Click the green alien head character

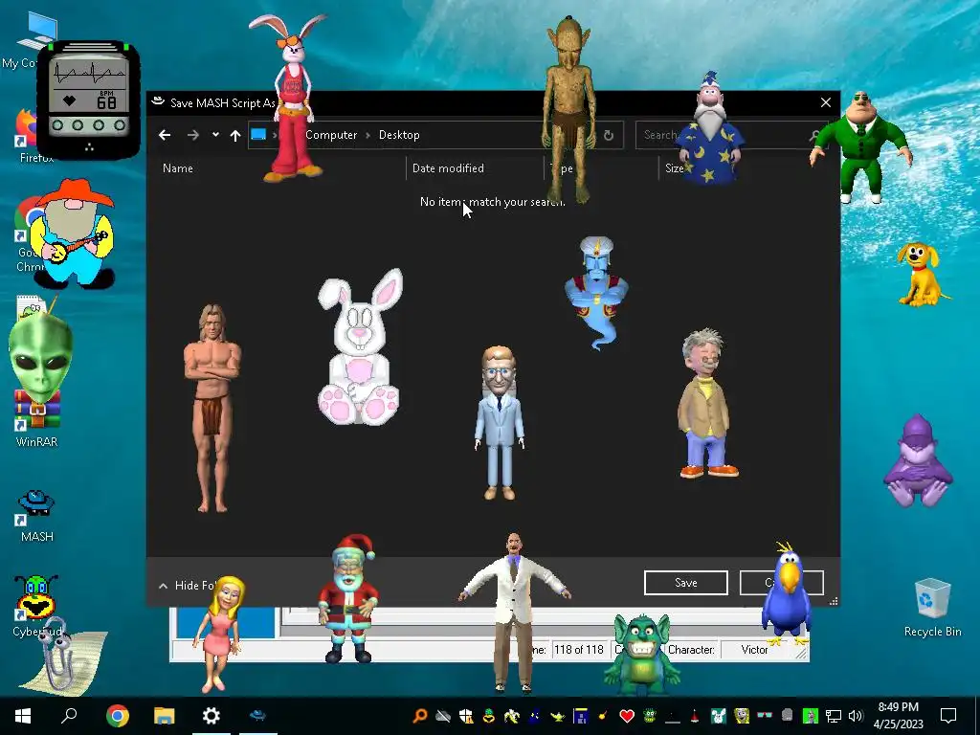pos(40,358)
